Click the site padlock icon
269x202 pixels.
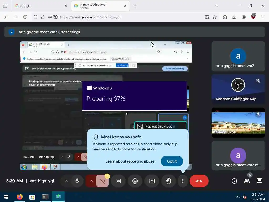pos(43,17)
